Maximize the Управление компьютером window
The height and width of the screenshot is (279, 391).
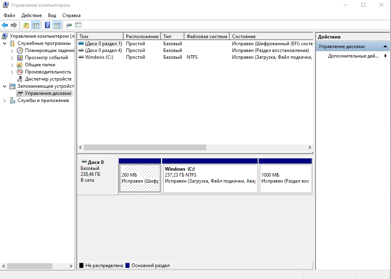coord(363,5)
